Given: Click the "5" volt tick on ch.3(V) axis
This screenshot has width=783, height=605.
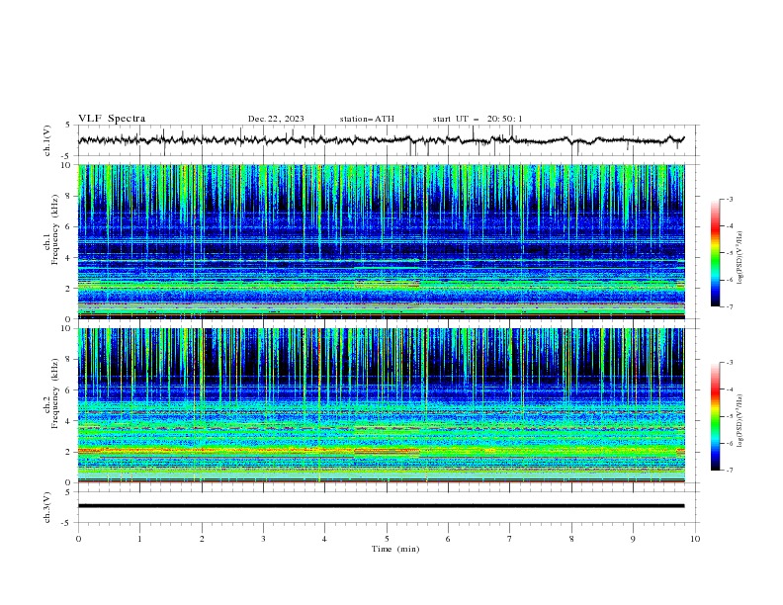Looking at the screenshot, I should coord(68,491).
